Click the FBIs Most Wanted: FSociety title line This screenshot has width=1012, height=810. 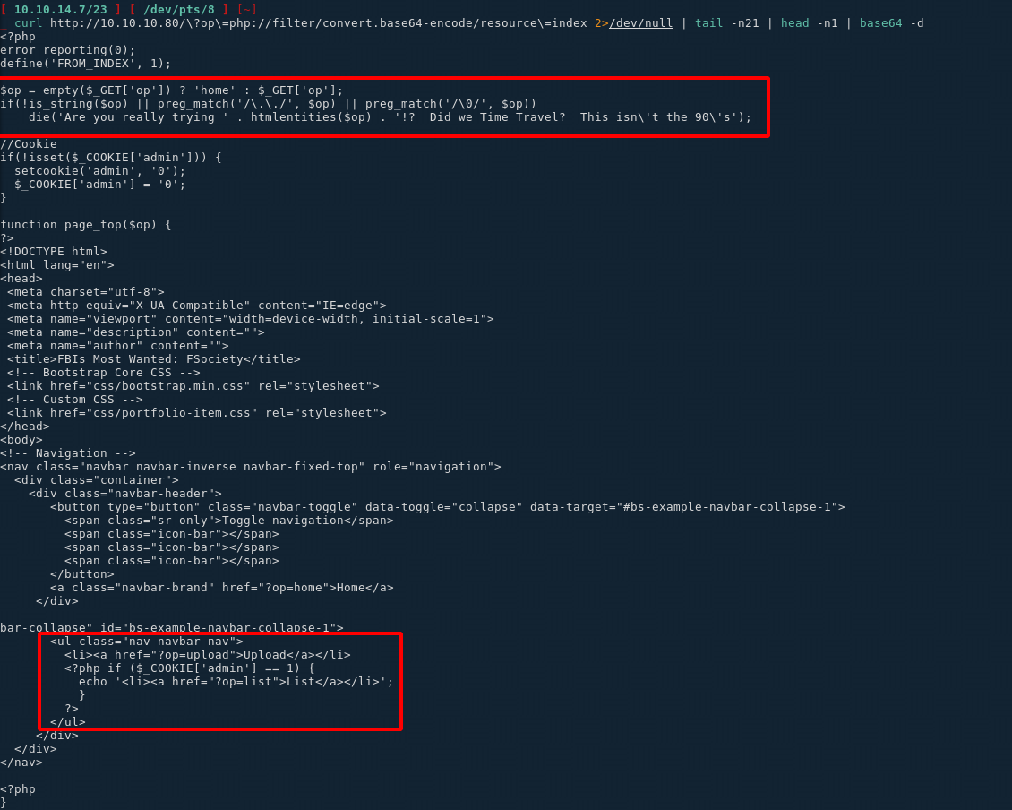point(154,359)
